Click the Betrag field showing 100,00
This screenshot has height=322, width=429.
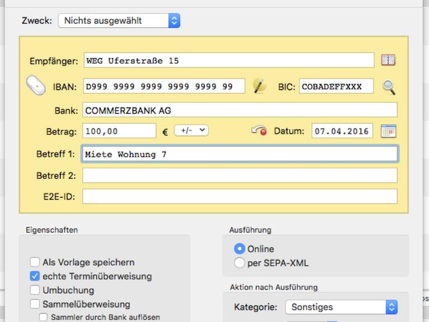pyautogui.click(x=119, y=131)
